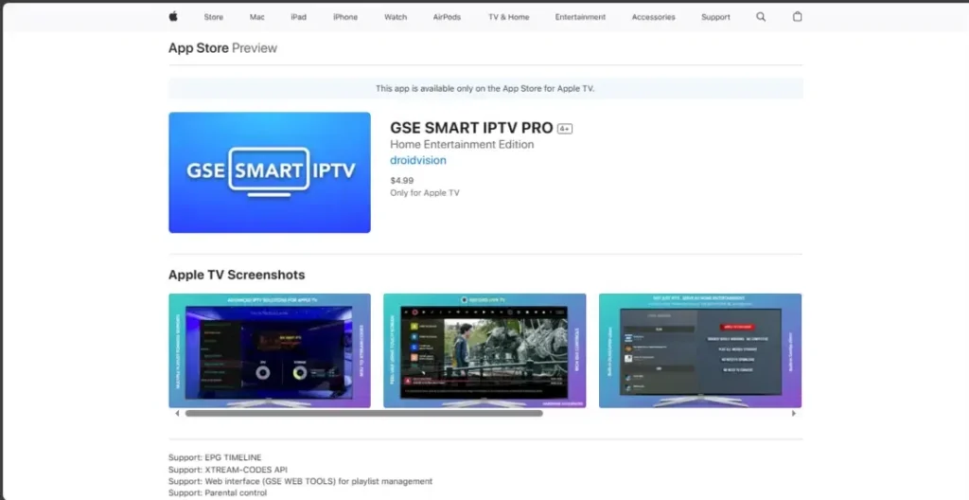The width and height of the screenshot is (969, 500).
Task: Click the left scroll arrow under screenshots
Action: [177, 413]
